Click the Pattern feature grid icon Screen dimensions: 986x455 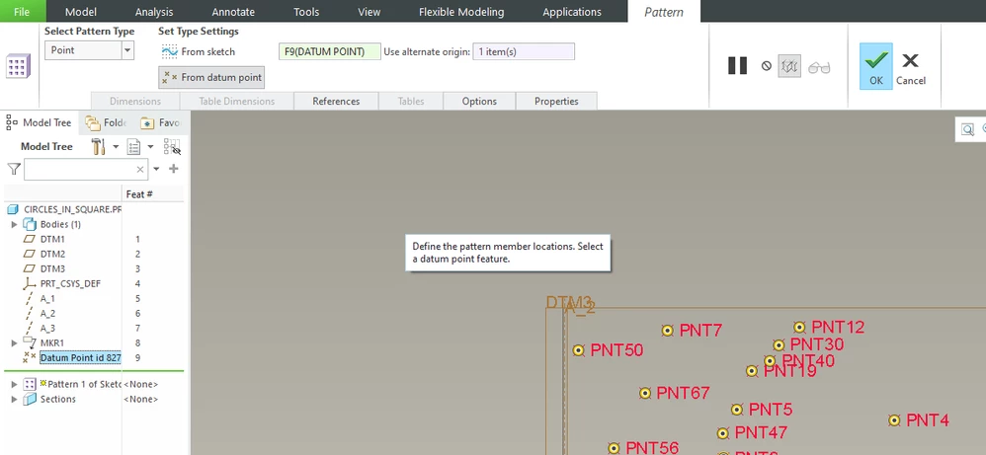[x=18, y=66]
